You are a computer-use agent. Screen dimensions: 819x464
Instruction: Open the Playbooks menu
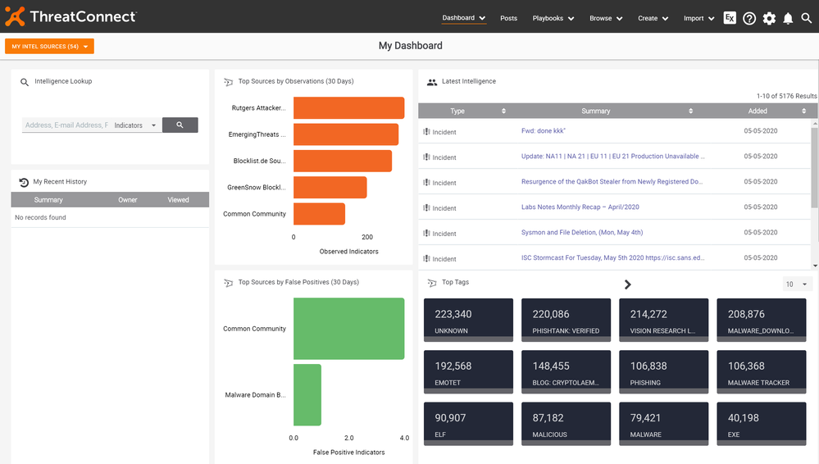click(553, 18)
